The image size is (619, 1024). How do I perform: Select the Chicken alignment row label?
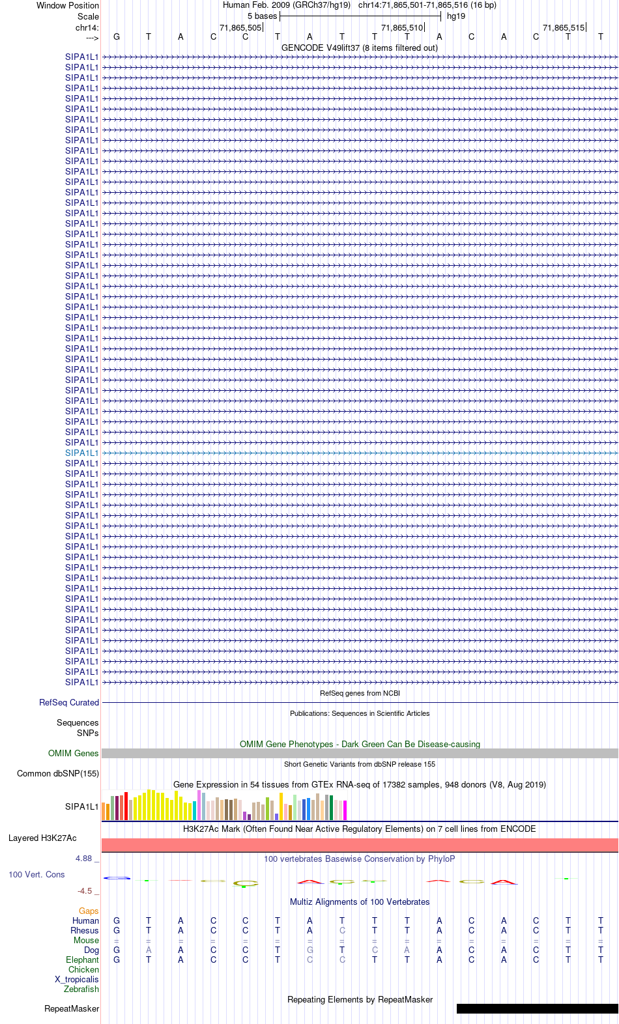click(x=84, y=969)
